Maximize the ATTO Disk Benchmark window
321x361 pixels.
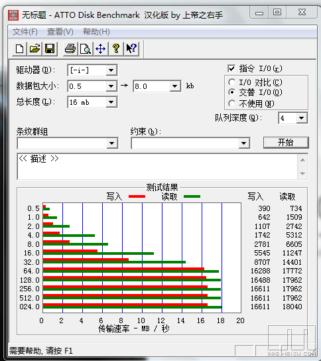tap(277, 12)
